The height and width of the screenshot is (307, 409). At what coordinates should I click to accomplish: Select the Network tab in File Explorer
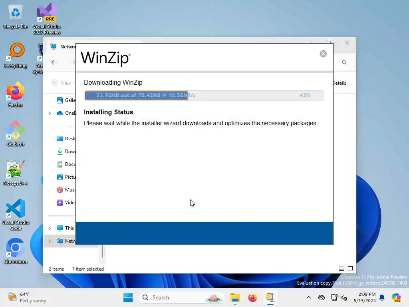point(63,46)
